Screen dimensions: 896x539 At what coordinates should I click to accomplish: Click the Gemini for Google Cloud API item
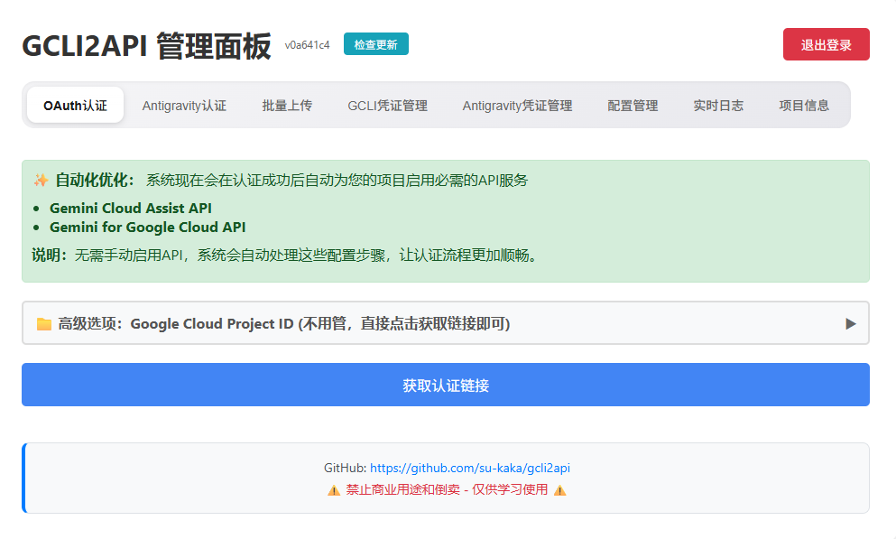pos(147,227)
